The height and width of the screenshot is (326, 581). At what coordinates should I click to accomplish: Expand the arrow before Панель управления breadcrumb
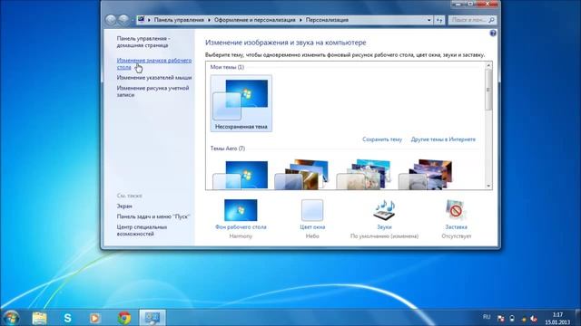(149, 20)
